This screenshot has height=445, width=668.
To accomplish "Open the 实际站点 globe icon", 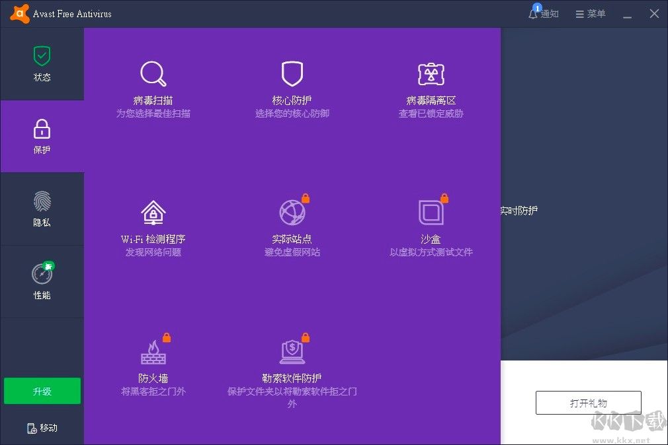I will click(x=292, y=213).
